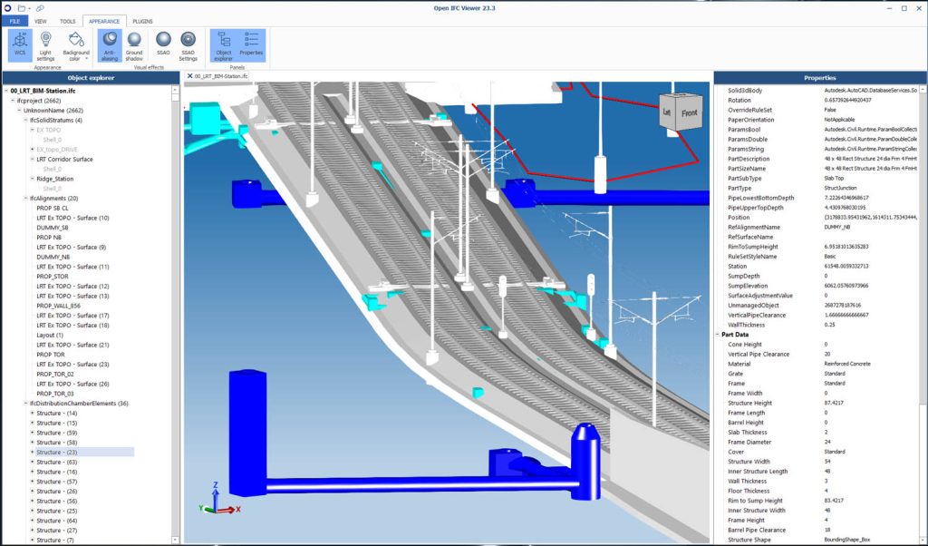Viewport: 928px width, 546px height.
Task: Select the WallThickness property row
Action: click(x=821, y=325)
